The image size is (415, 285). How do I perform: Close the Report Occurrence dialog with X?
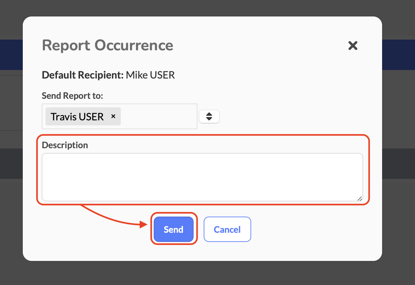[353, 46]
